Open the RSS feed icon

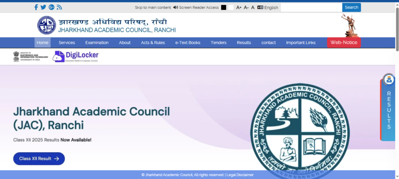(x=59, y=7)
